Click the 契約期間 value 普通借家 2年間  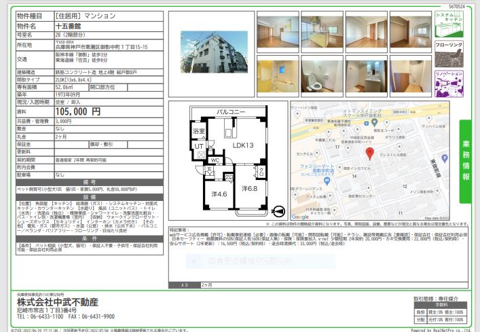tap(81, 160)
